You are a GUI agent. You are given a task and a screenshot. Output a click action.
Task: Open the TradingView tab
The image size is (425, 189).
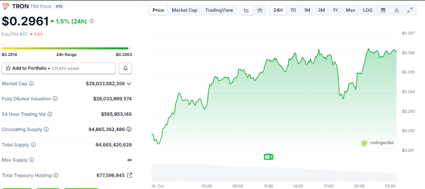point(219,10)
